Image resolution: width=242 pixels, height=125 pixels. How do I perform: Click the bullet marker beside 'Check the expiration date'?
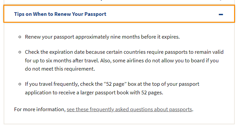pos(20,52)
